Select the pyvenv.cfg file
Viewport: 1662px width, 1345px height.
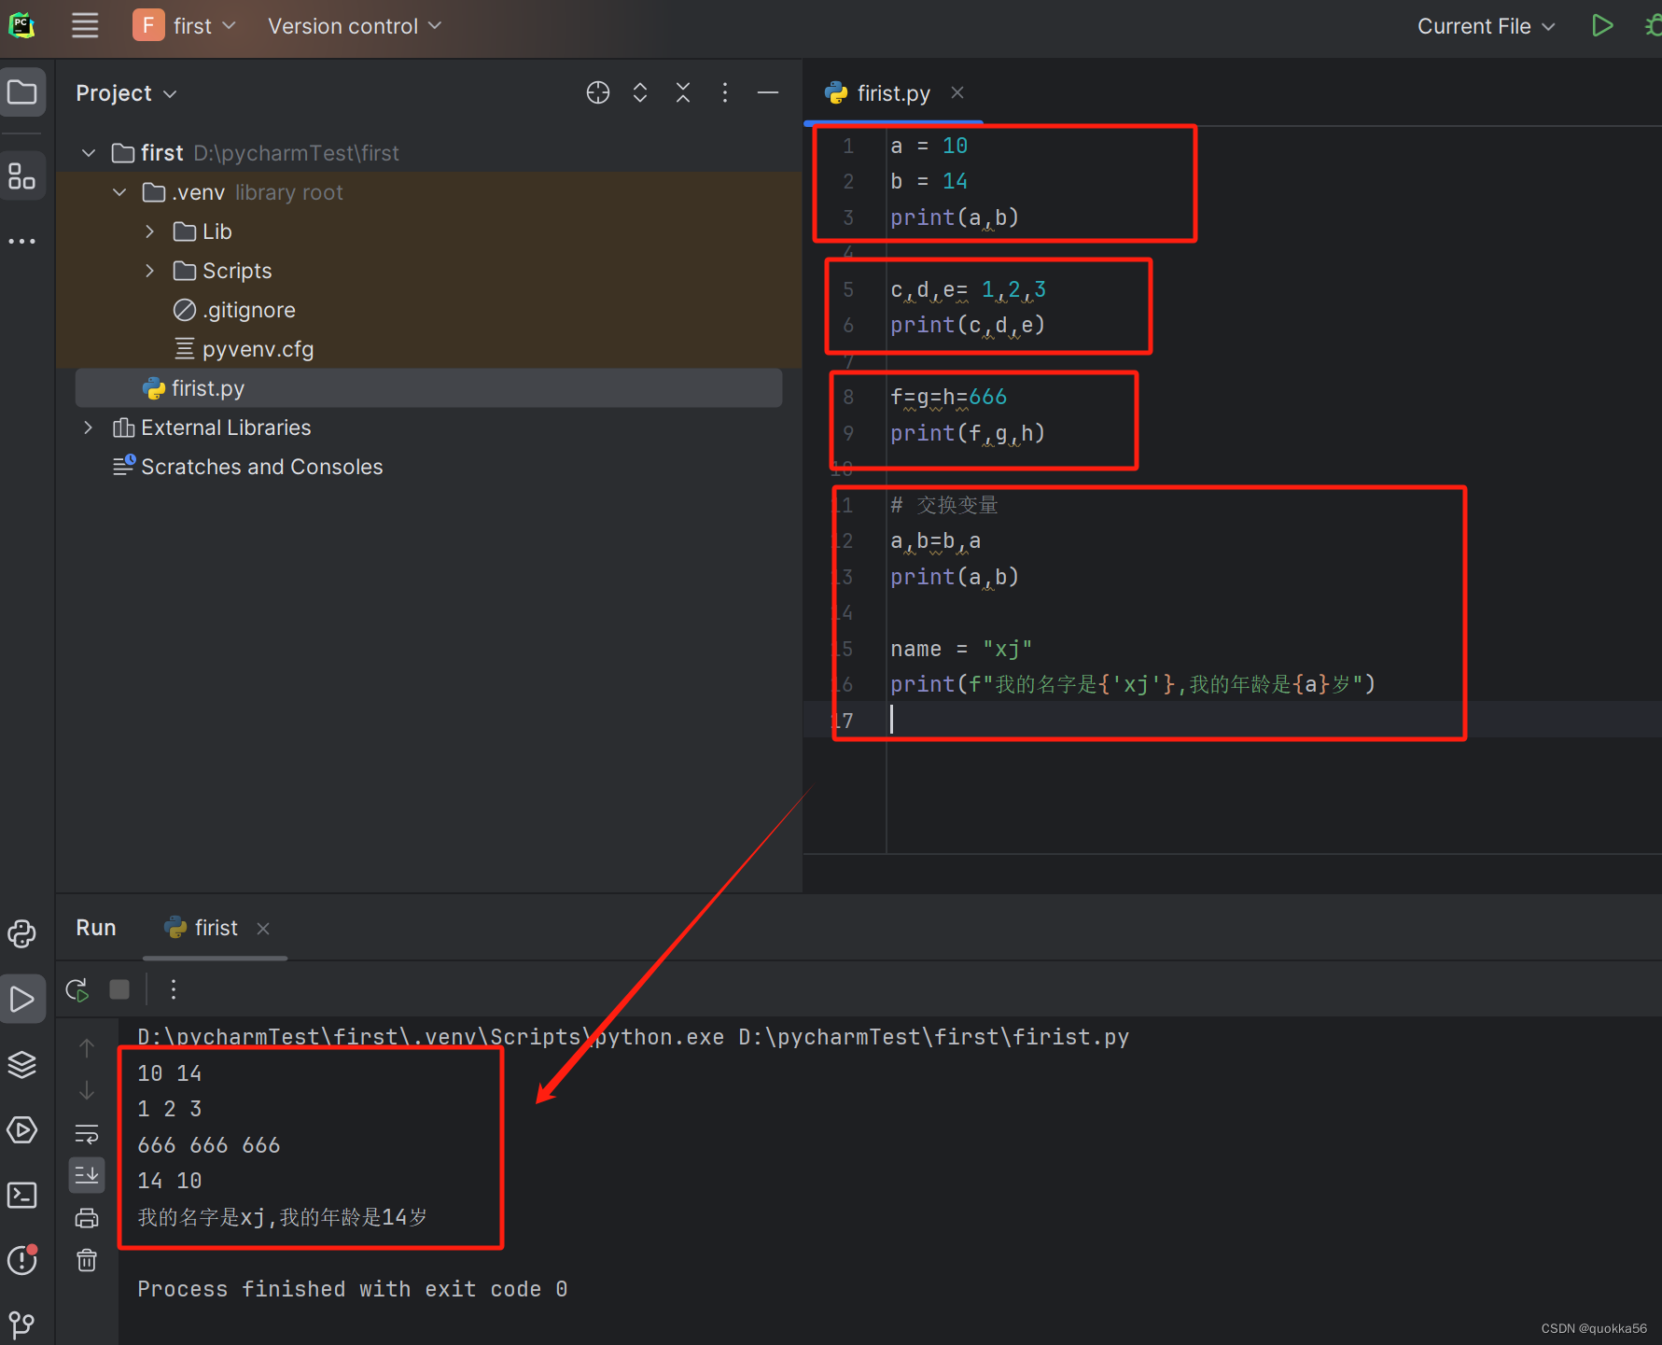244,349
